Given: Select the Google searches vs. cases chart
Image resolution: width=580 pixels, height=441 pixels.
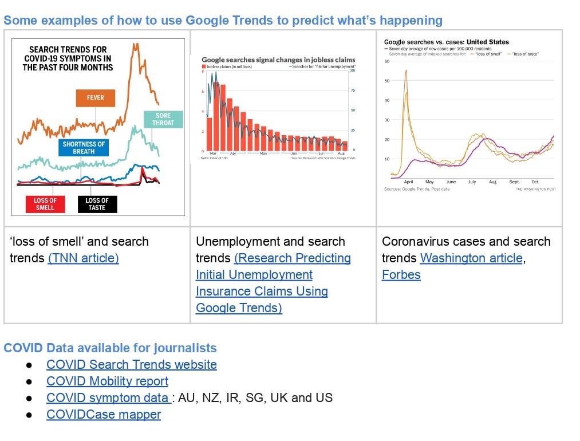Looking at the screenshot, I should point(469,115).
